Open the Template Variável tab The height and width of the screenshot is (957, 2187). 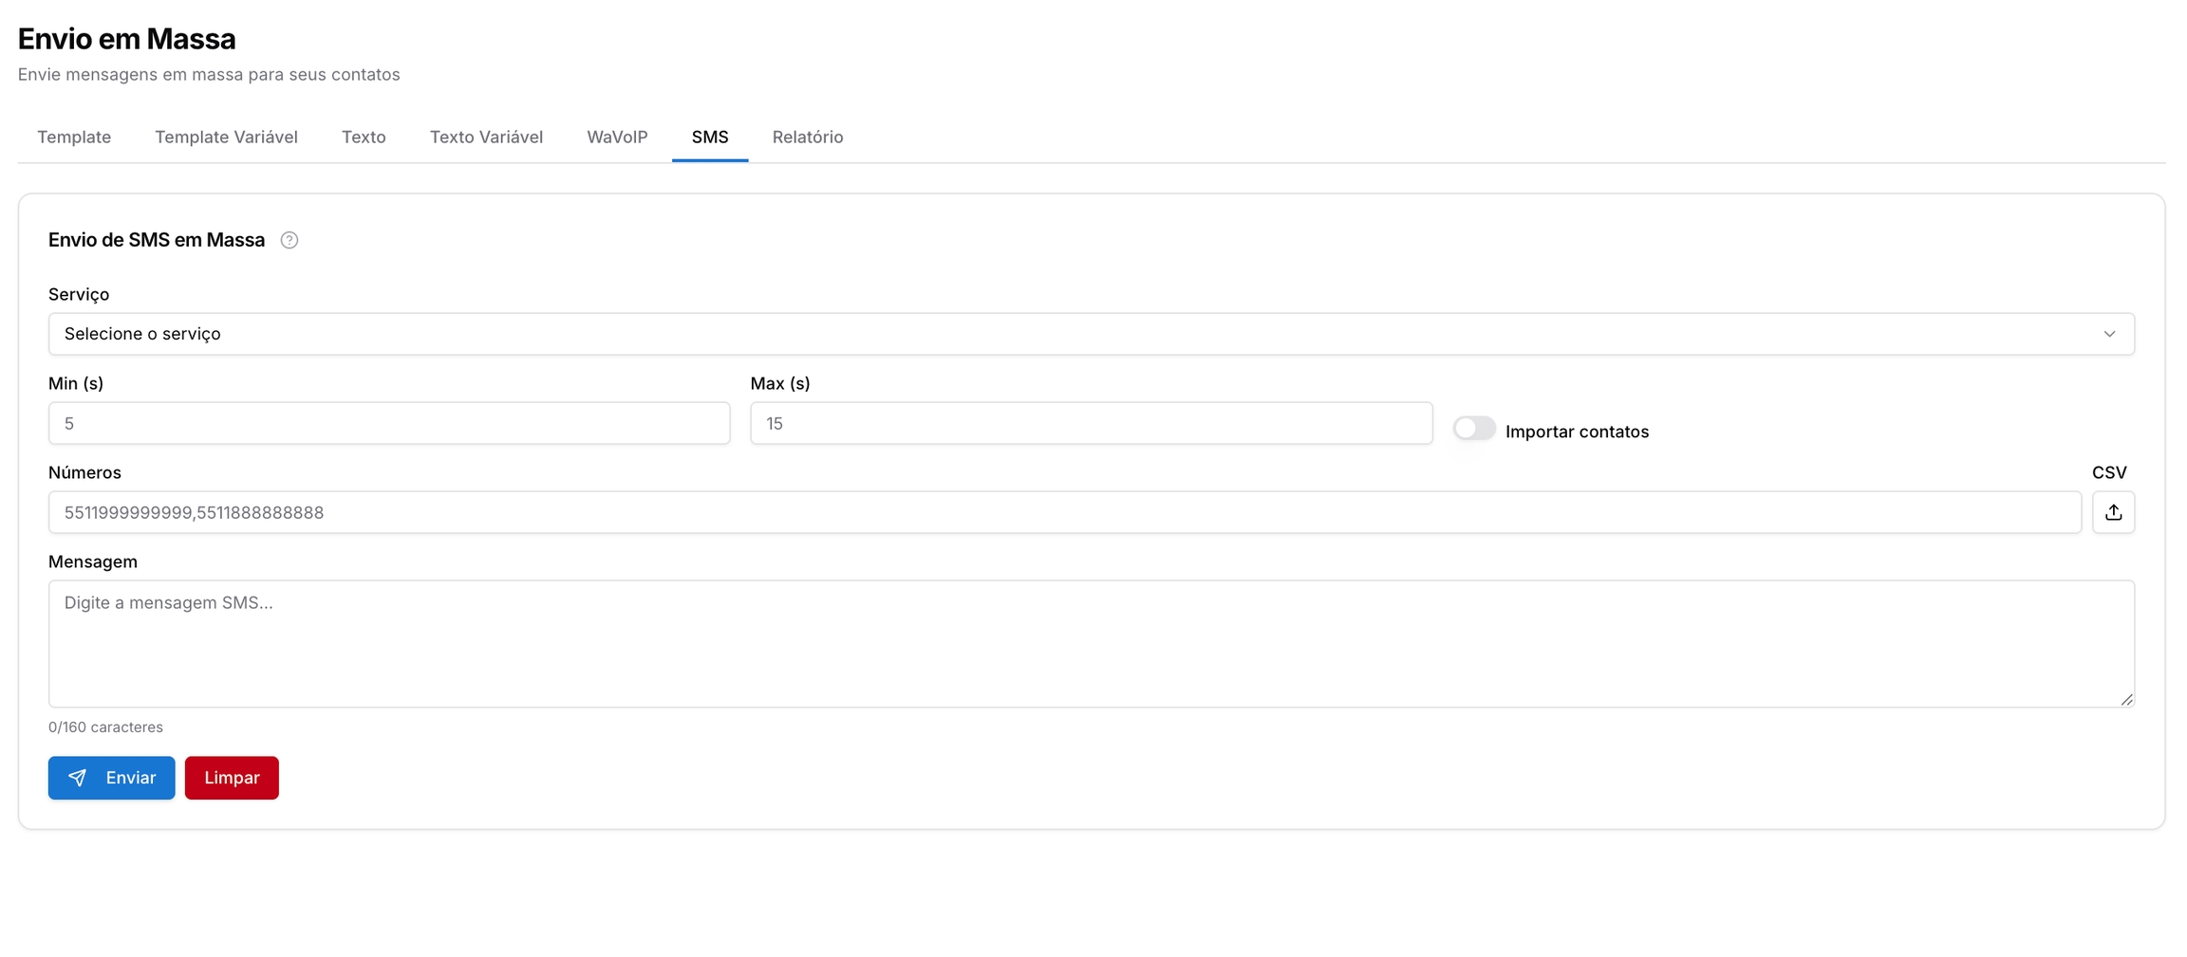tap(226, 138)
